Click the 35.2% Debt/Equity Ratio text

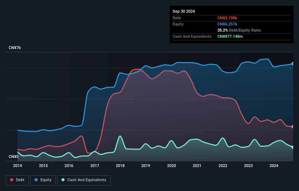(x=239, y=30)
